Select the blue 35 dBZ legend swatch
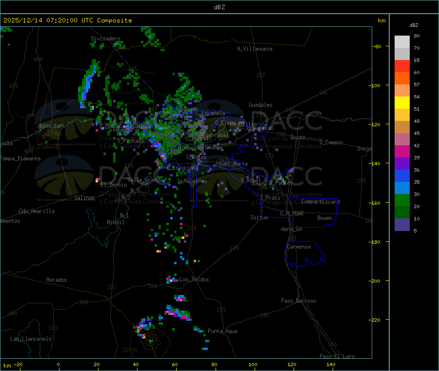Image resolution: width=439 pixels, height=371 pixels. click(402, 176)
